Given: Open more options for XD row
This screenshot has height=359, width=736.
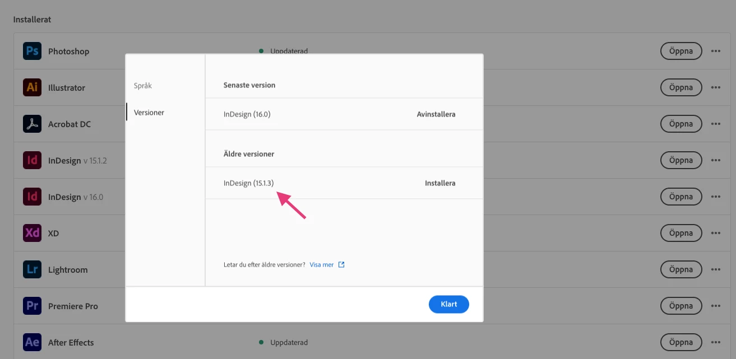Looking at the screenshot, I should (716, 233).
